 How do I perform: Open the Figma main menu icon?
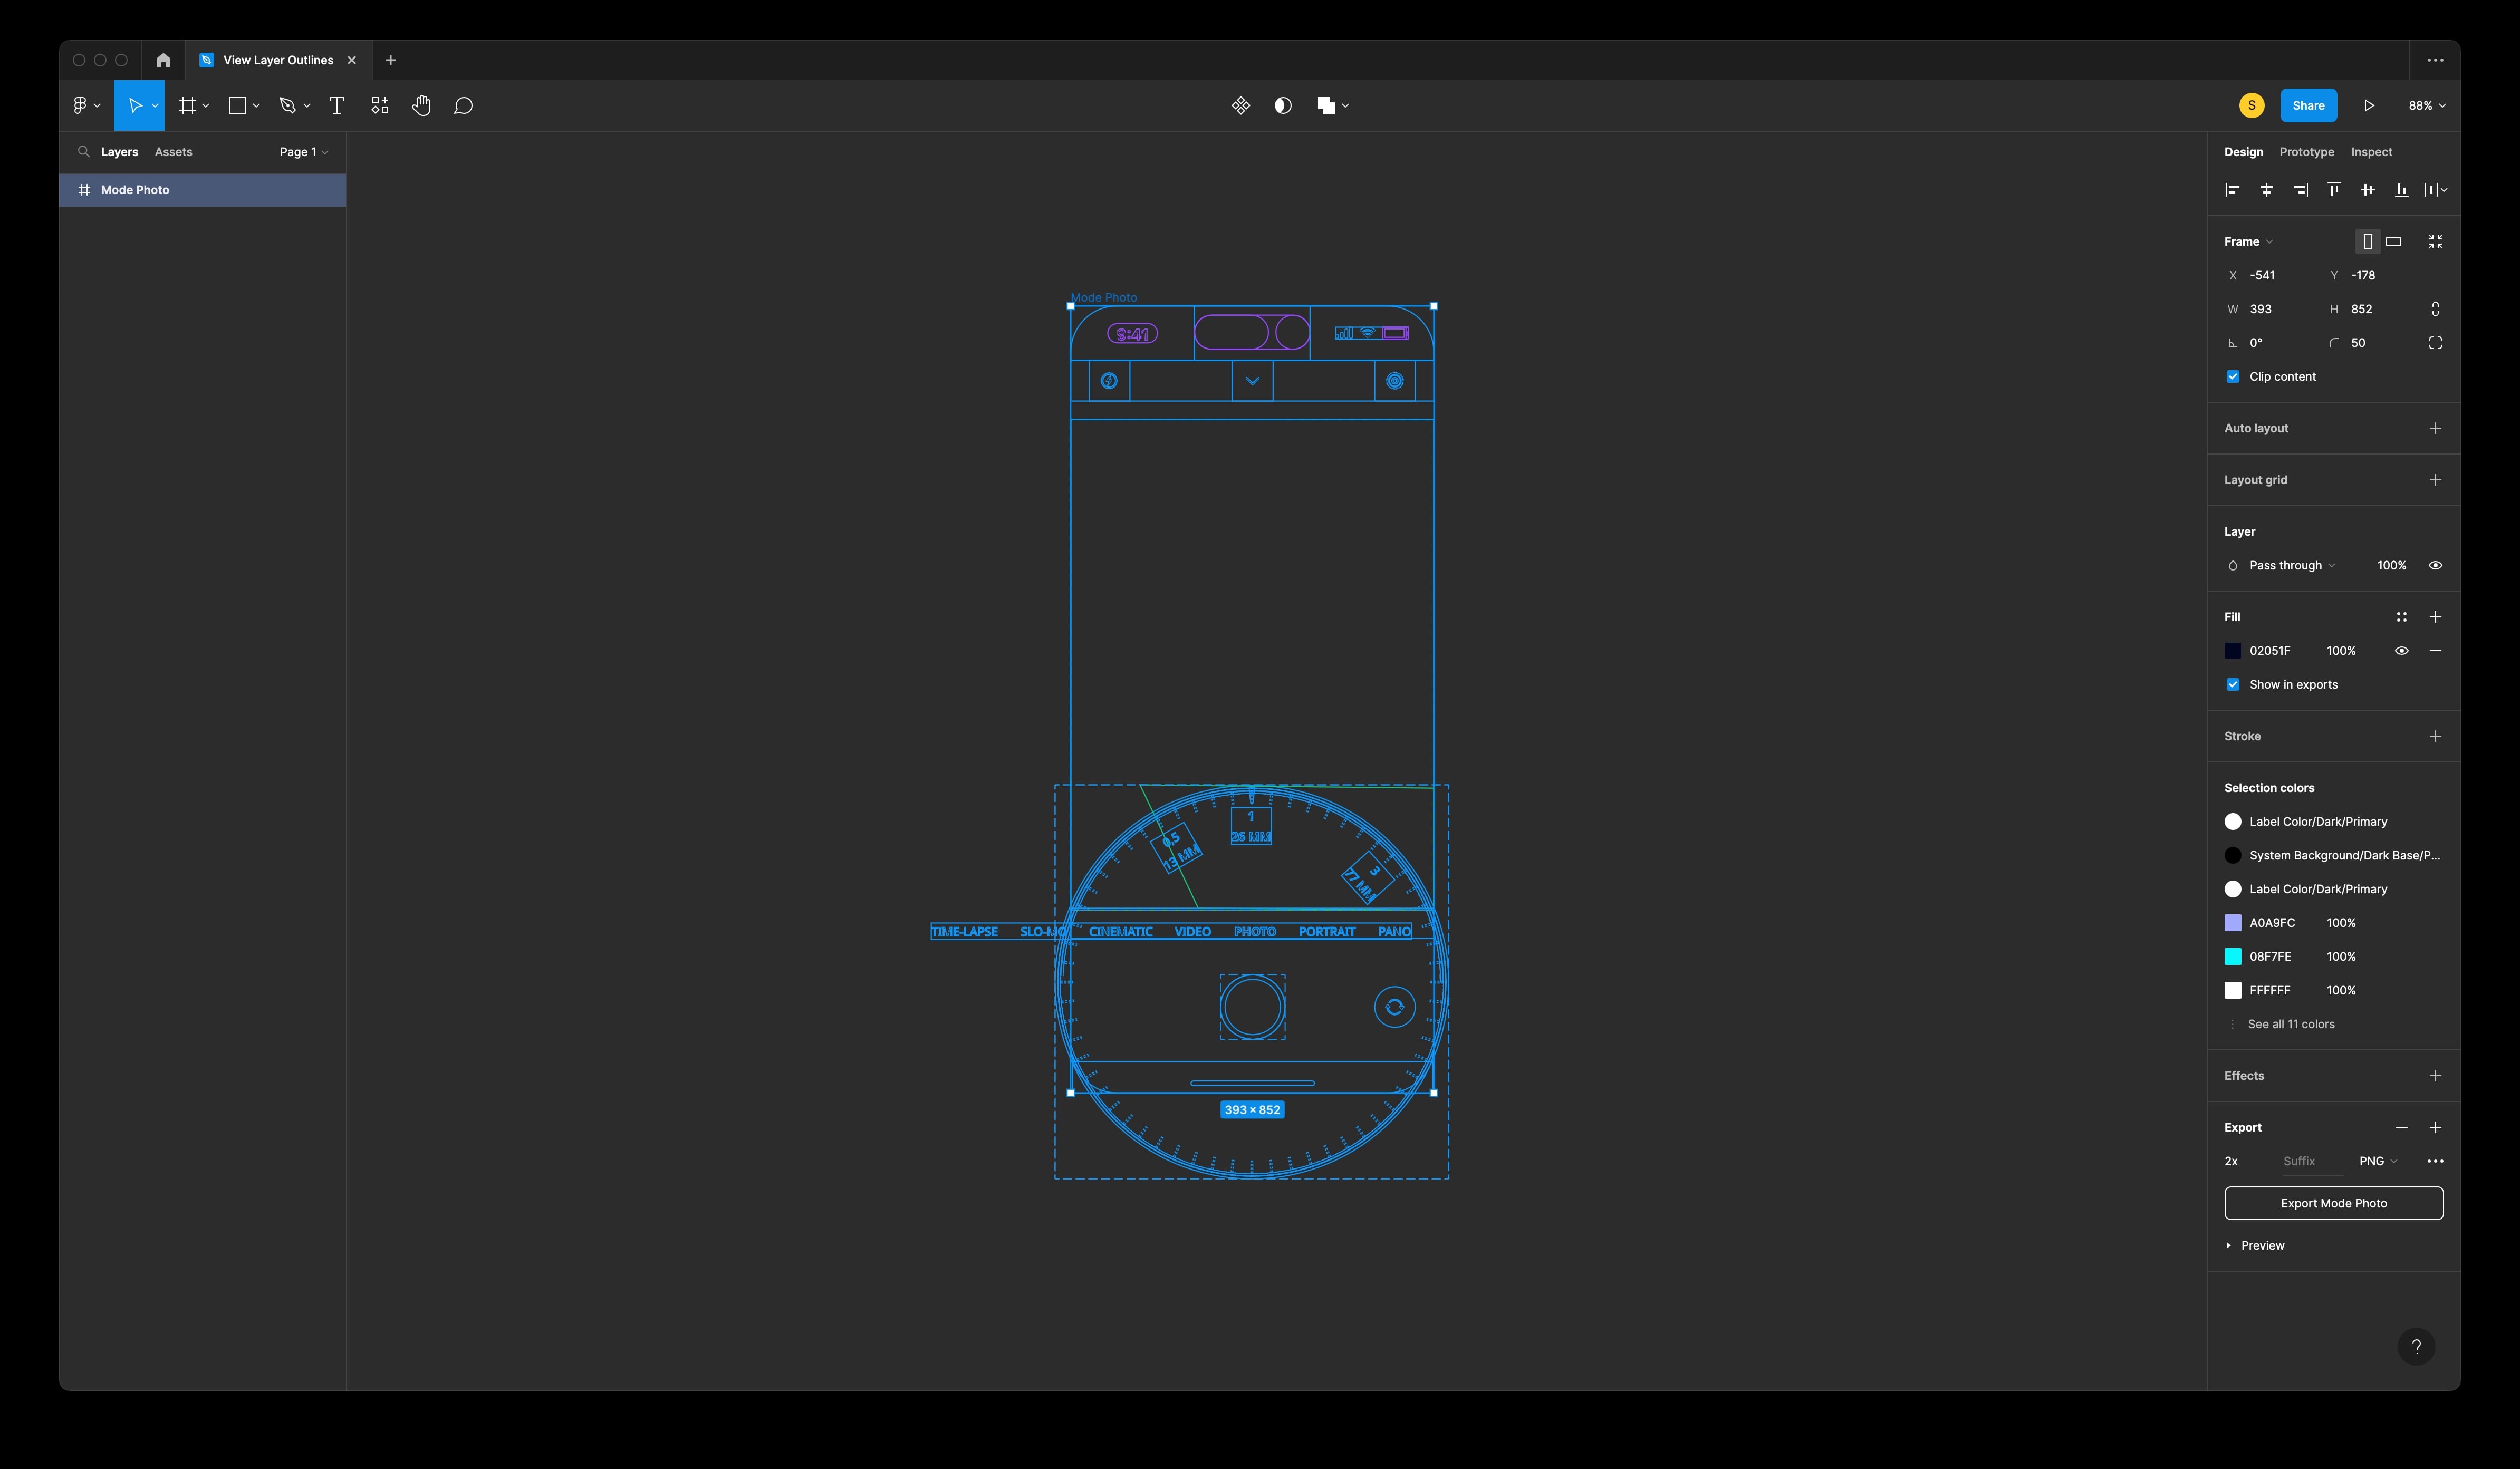pos(81,105)
